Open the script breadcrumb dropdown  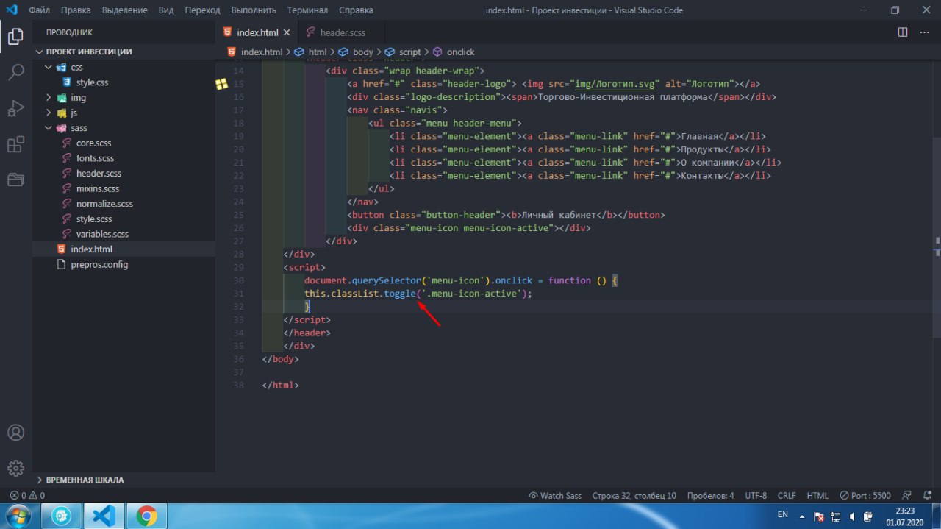click(404, 52)
